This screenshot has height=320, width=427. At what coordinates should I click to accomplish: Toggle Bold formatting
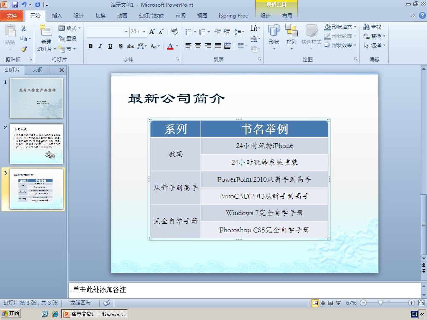pyautogui.click(x=90, y=46)
